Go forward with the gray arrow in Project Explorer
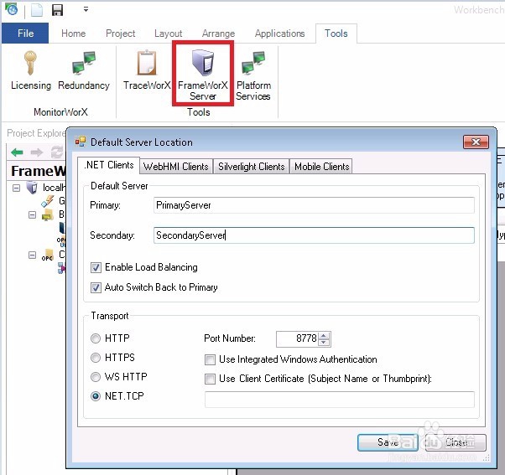Image resolution: width=505 pixels, height=475 pixels. (36, 152)
